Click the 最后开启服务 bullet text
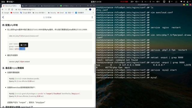The width and height of the screenshot is (192, 108). point(13,55)
